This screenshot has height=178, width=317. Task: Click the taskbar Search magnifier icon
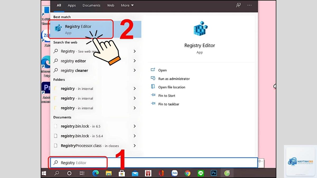click(57, 173)
